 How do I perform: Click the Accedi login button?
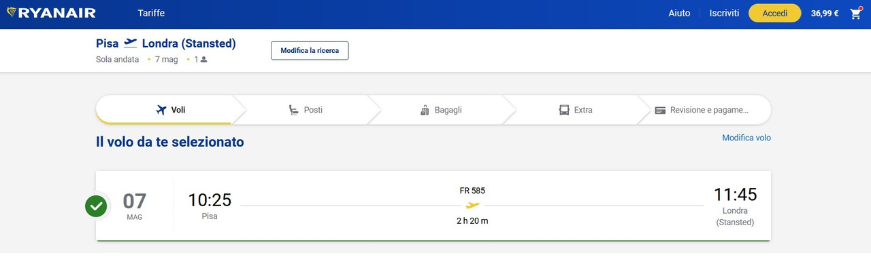tap(774, 13)
